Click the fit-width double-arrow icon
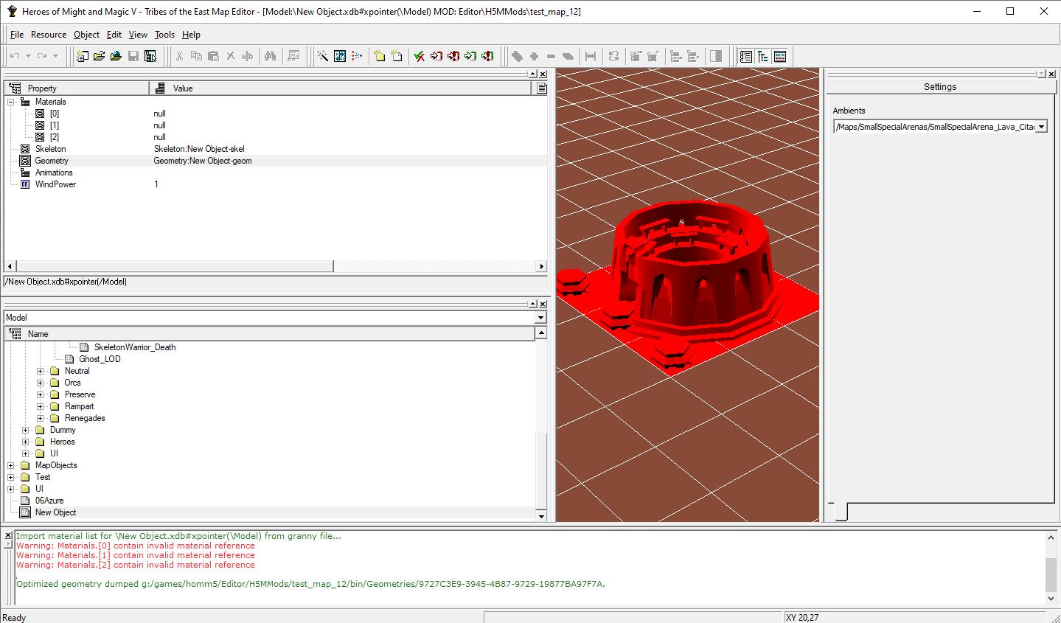 tap(591, 56)
